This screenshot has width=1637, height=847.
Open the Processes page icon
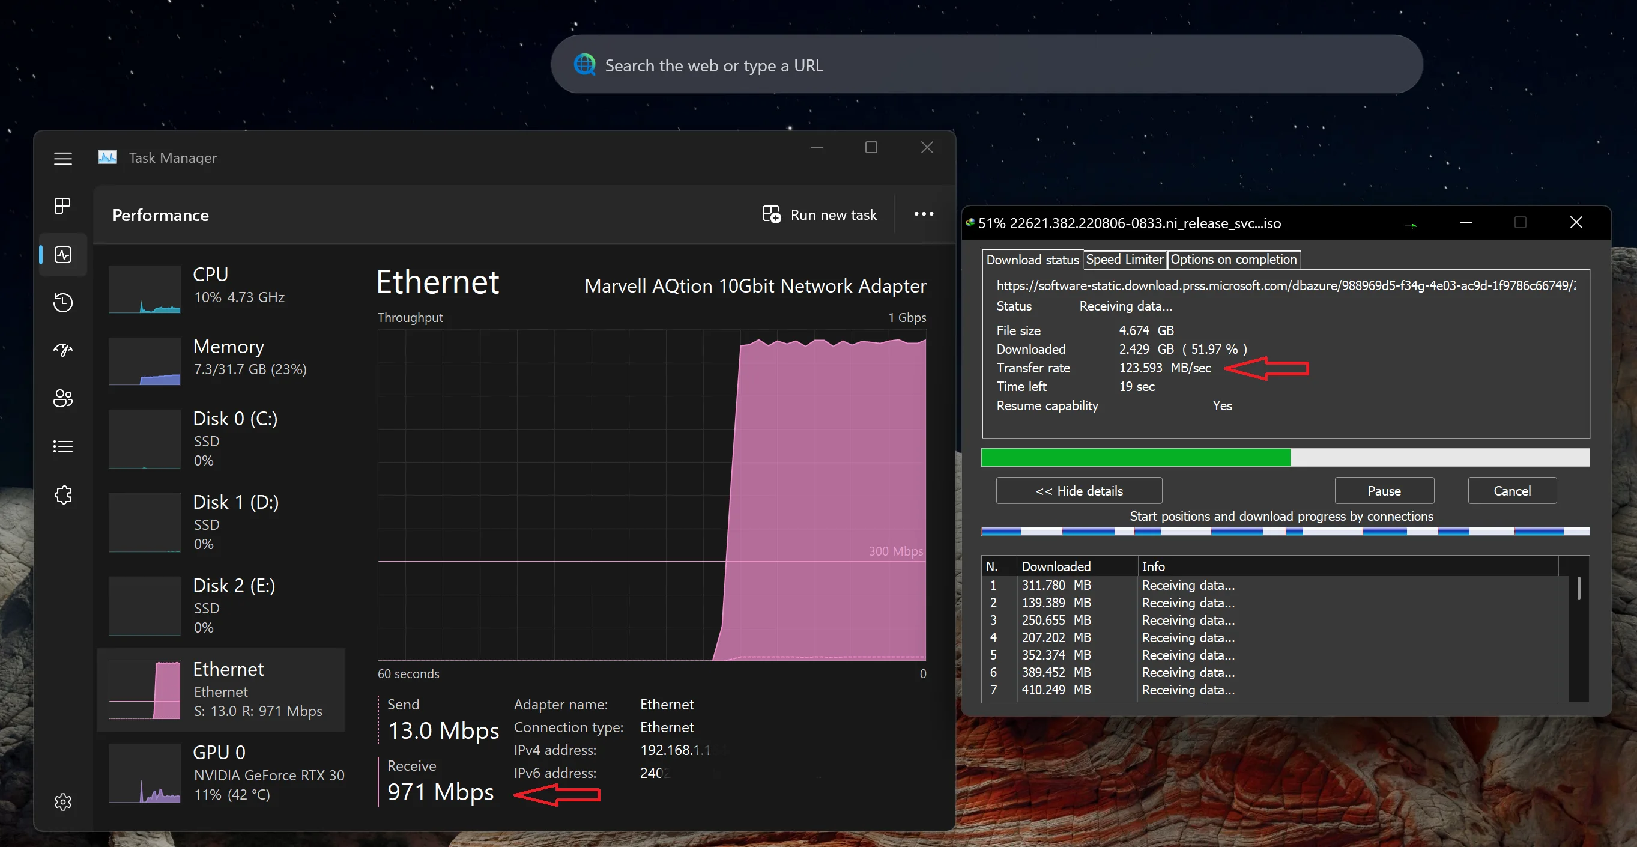(x=63, y=206)
